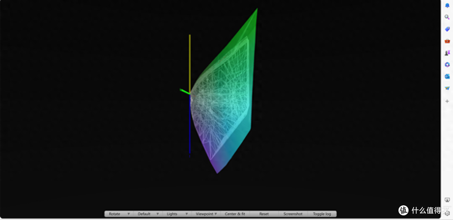Click the Reset view button
The image size is (453, 220).
(x=264, y=214)
